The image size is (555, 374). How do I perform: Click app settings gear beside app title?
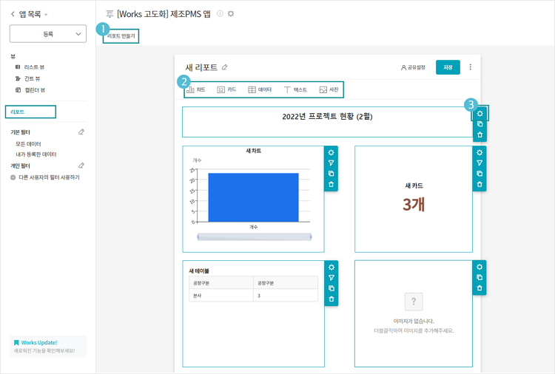coord(231,14)
